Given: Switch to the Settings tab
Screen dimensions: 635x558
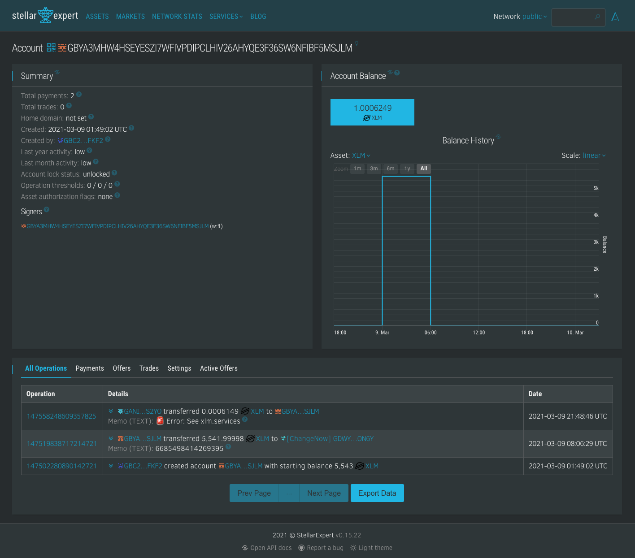Looking at the screenshot, I should pyautogui.click(x=179, y=368).
